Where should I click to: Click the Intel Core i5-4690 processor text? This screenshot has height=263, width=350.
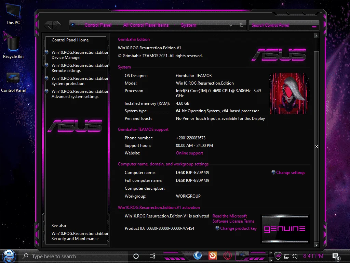point(218,93)
